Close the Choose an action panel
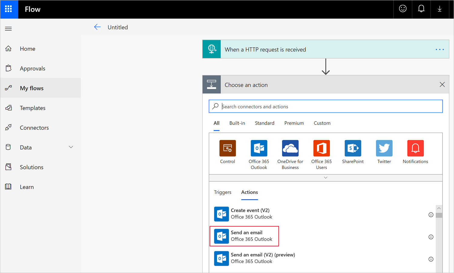Screen dimensions: 454x273 pyautogui.click(x=442, y=85)
